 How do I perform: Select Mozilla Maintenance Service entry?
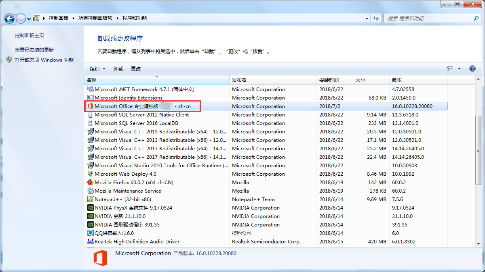point(128,191)
